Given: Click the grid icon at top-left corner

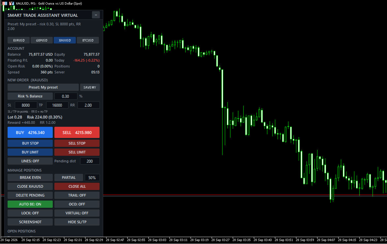Looking at the screenshot, I should pyautogui.click(x=5, y=3).
